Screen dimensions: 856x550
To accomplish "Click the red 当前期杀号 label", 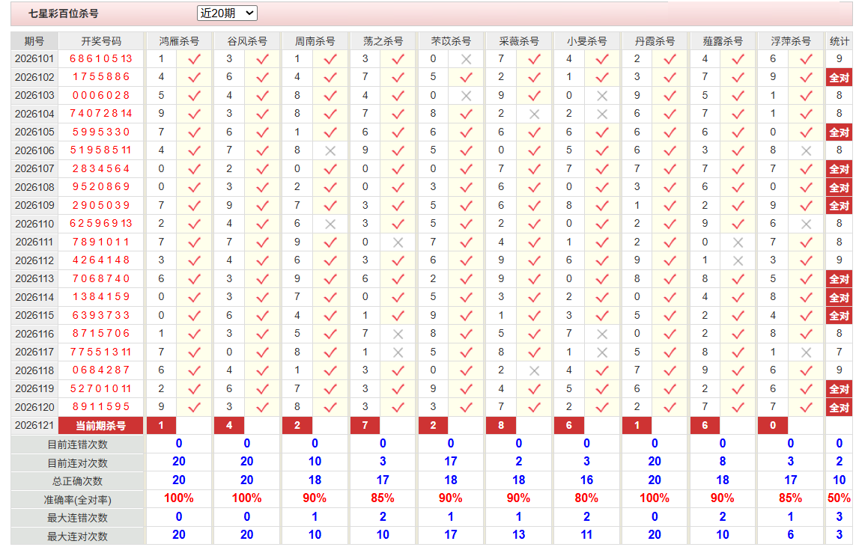I will coord(100,426).
